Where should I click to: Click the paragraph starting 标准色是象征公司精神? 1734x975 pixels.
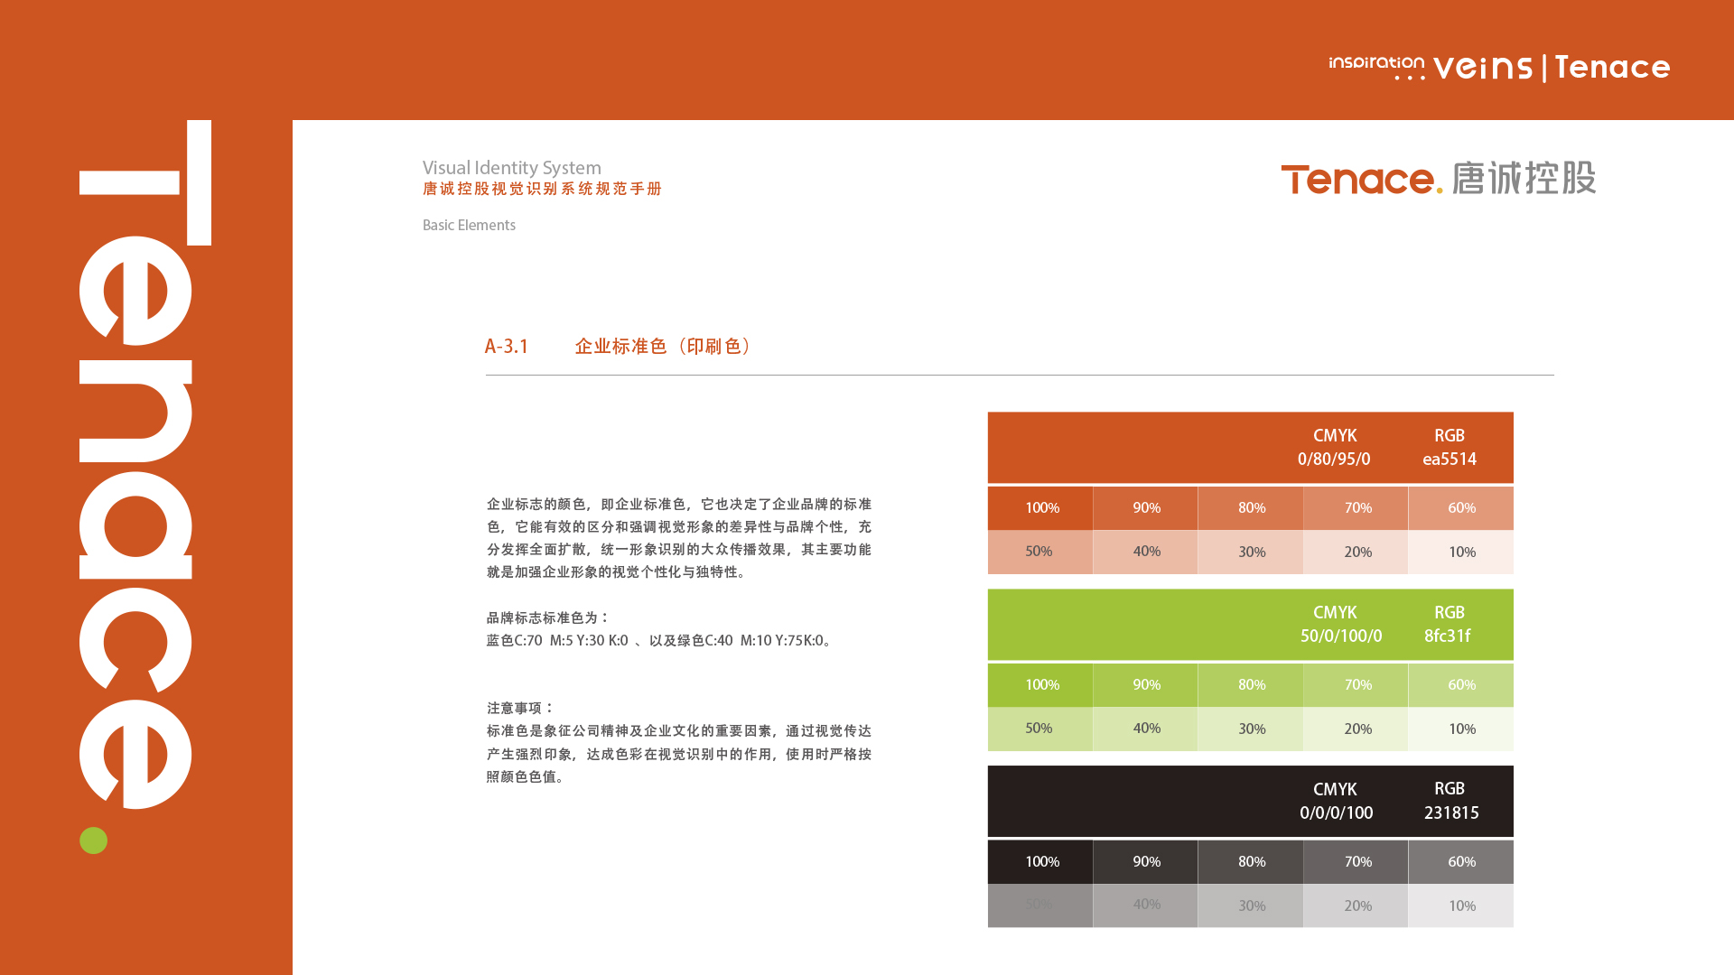679,754
